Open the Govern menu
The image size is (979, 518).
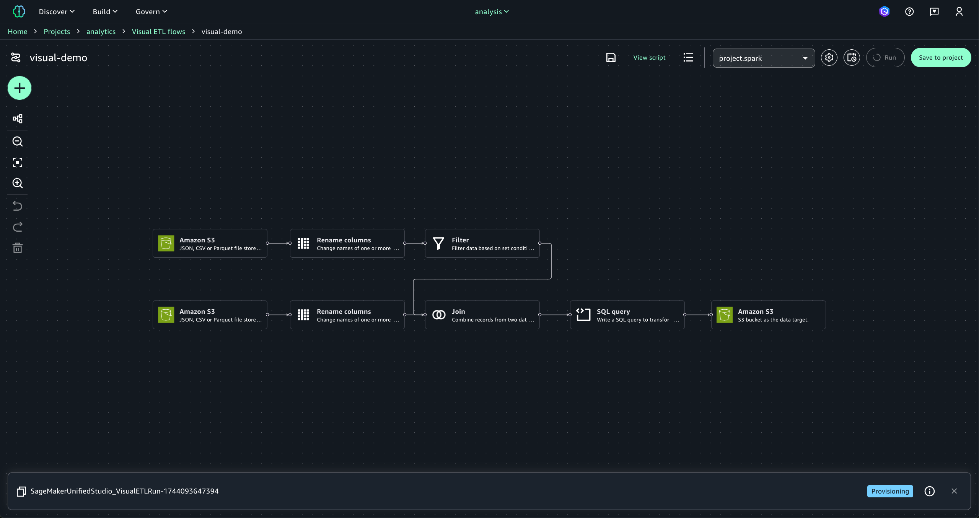coord(151,12)
